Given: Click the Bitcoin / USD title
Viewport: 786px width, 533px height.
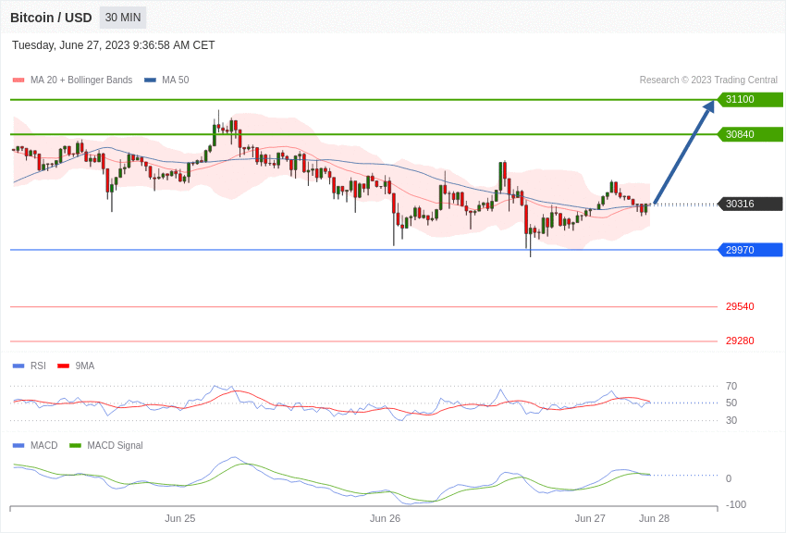Looking at the screenshot, I should (x=51, y=18).
